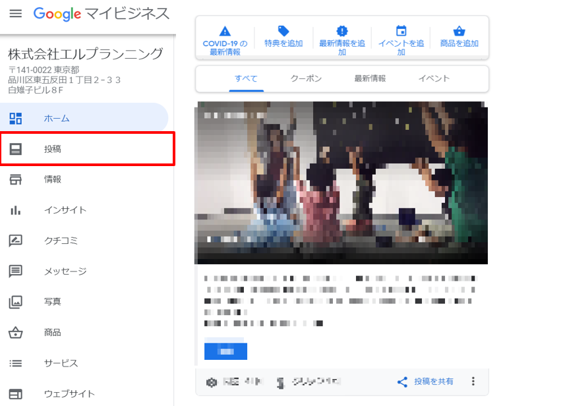Select ホーム in the sidebar
Screen dimensions: 563x406
[84, 119]
